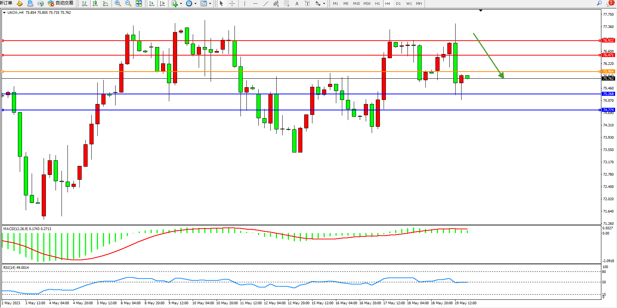Pick the trendline drawing tool

[x=265, y=3]
